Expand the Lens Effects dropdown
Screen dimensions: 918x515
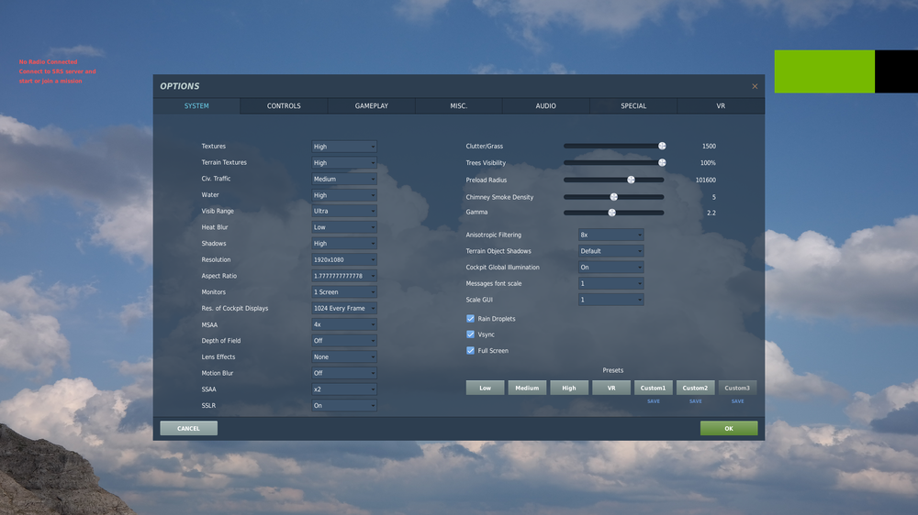tap(344, 356)
